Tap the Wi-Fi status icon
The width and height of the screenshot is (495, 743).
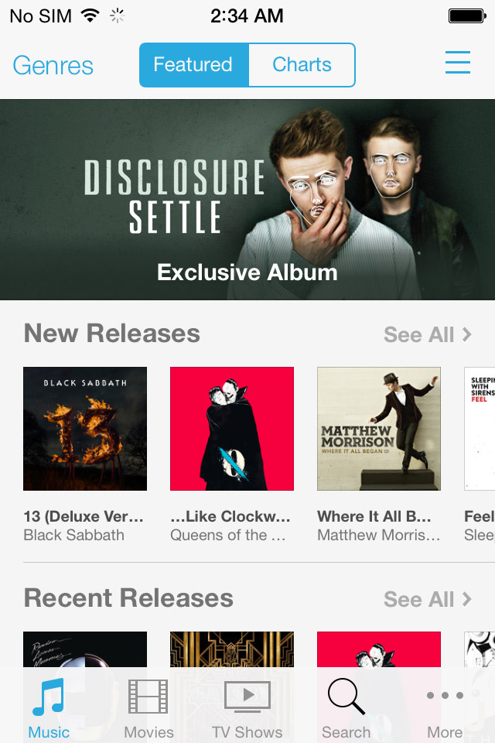tap(90, 15)
